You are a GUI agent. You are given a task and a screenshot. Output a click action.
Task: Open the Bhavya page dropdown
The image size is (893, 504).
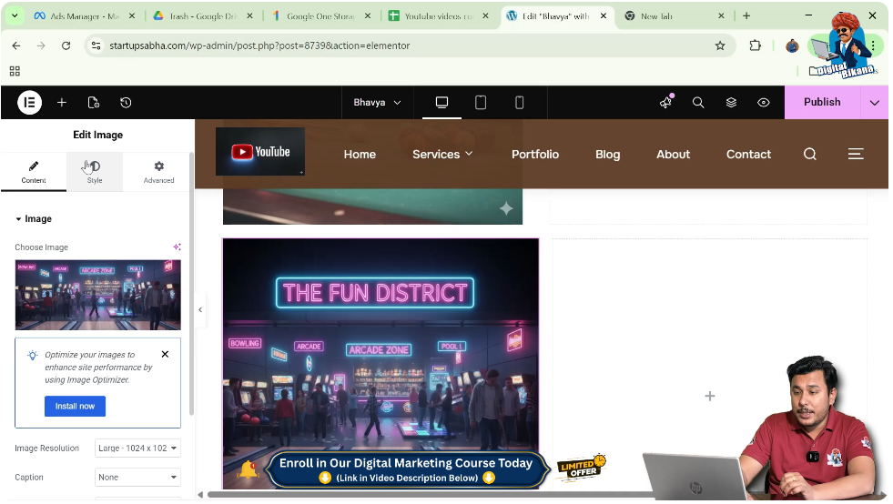click(x=377, y=103)
